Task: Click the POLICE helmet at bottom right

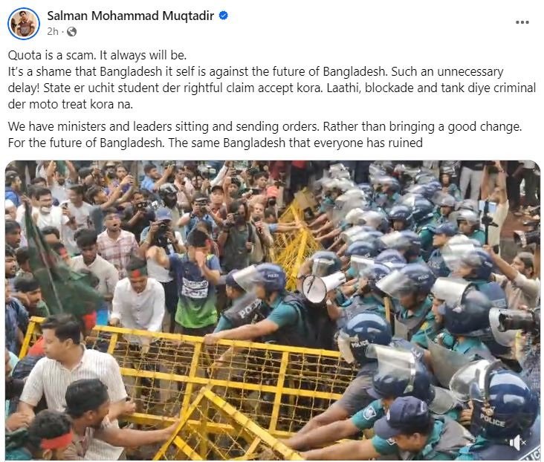Action: point(502,404)
